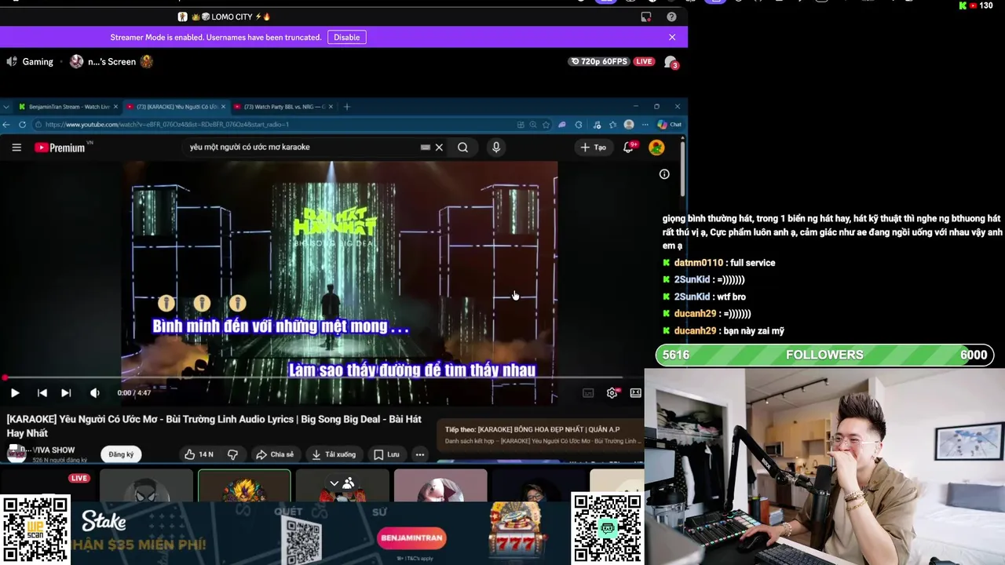Reload the page with the refresh icon
1005x565 pixels.
[22, 125]
